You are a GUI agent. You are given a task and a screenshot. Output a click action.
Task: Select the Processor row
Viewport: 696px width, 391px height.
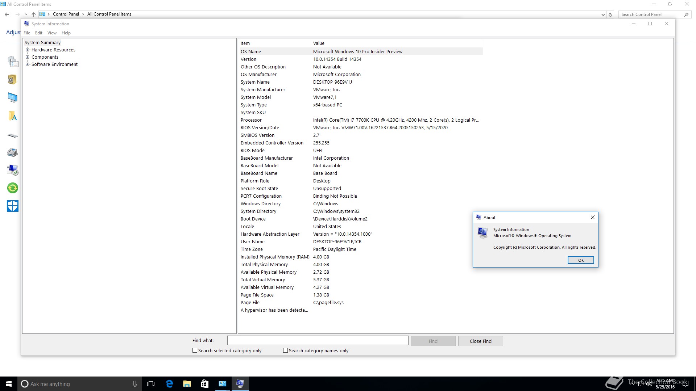click(x=361, y=120)
